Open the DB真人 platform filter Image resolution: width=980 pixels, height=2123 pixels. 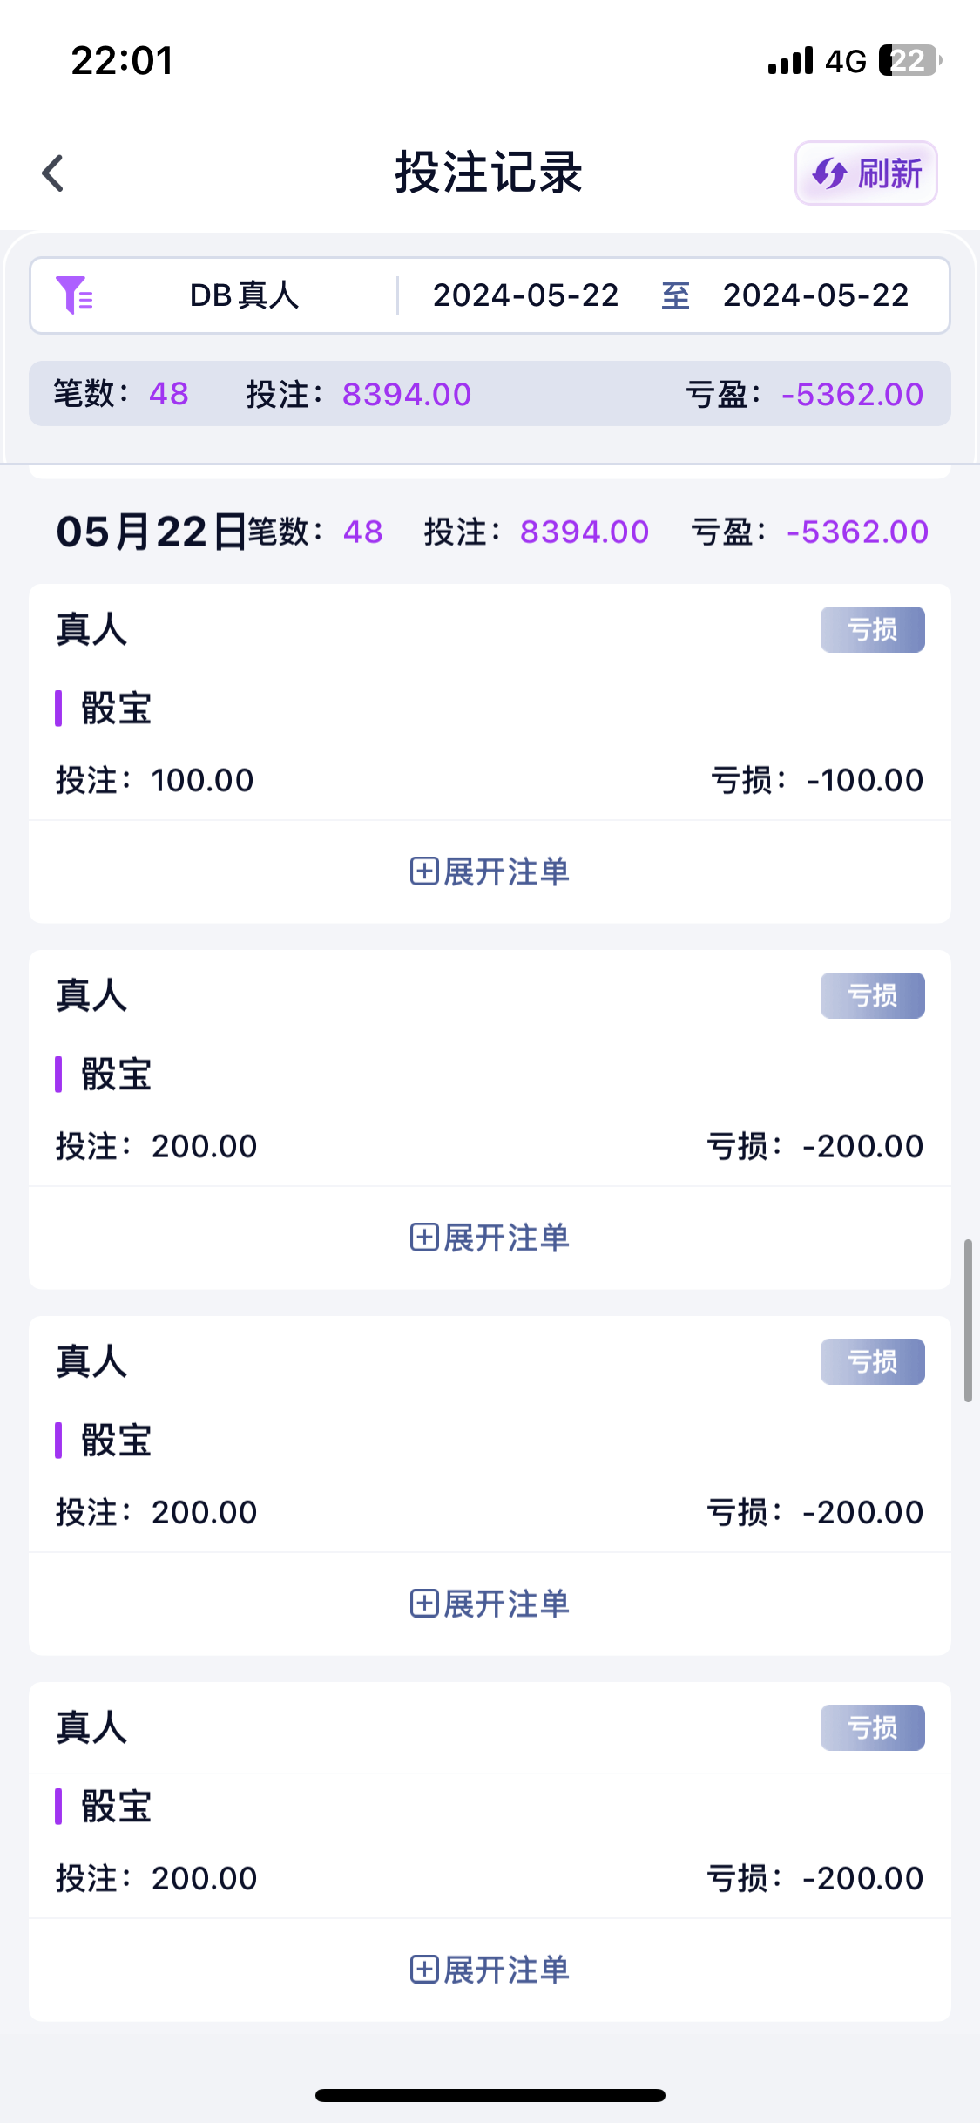click(x=244, y=295)
